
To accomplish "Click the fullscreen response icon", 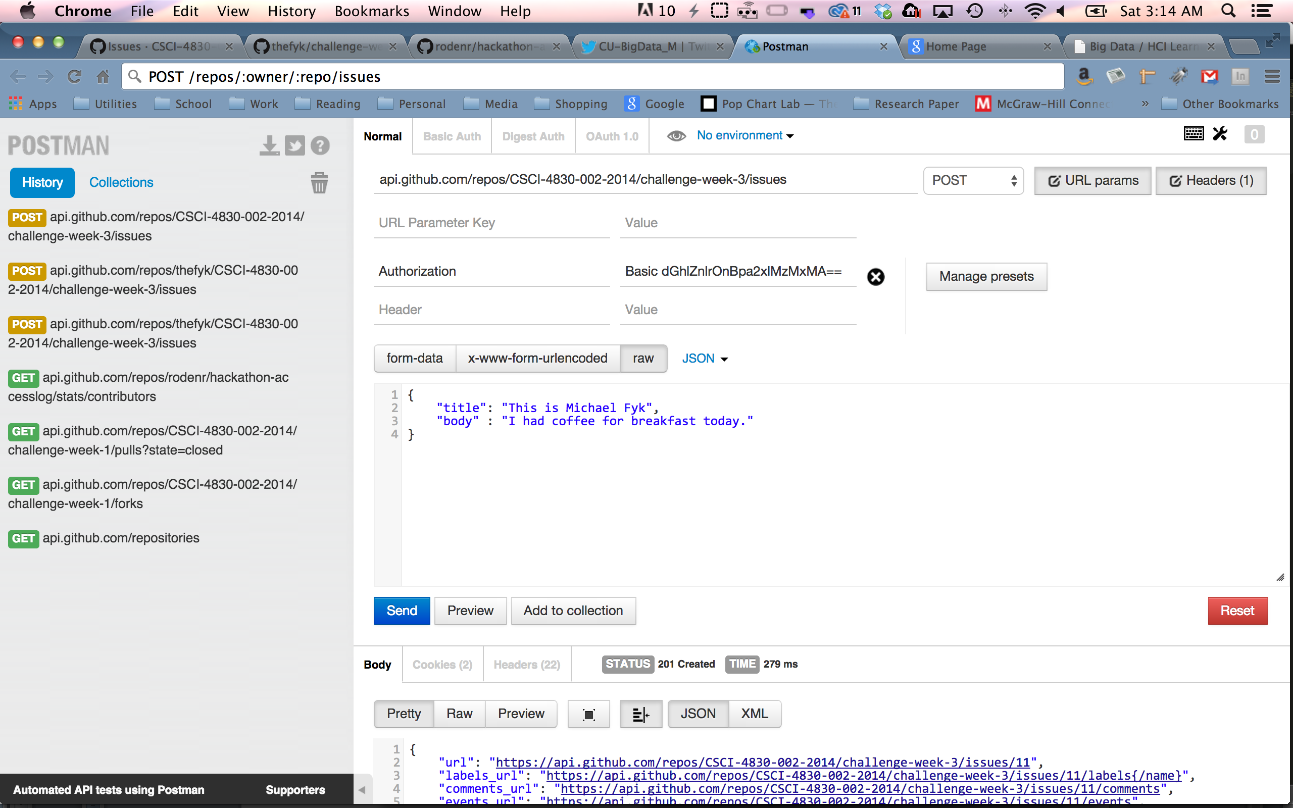I will pos(589,714).
